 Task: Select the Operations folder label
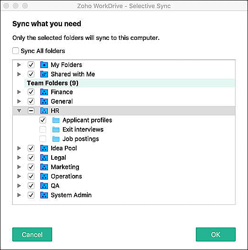[66, 176]
